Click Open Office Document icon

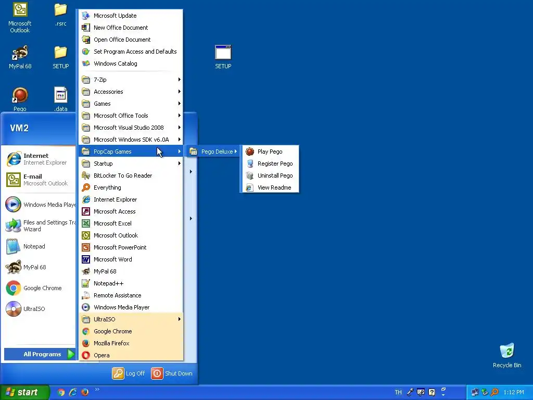pos(86,40)
